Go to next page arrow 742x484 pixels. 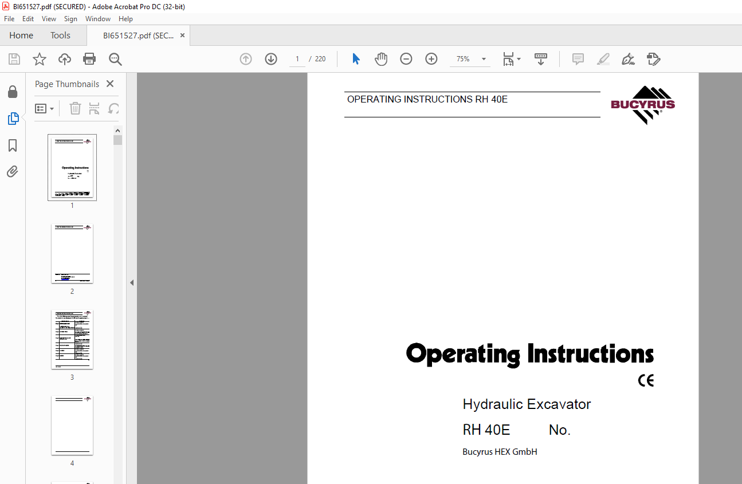[271, 59]
